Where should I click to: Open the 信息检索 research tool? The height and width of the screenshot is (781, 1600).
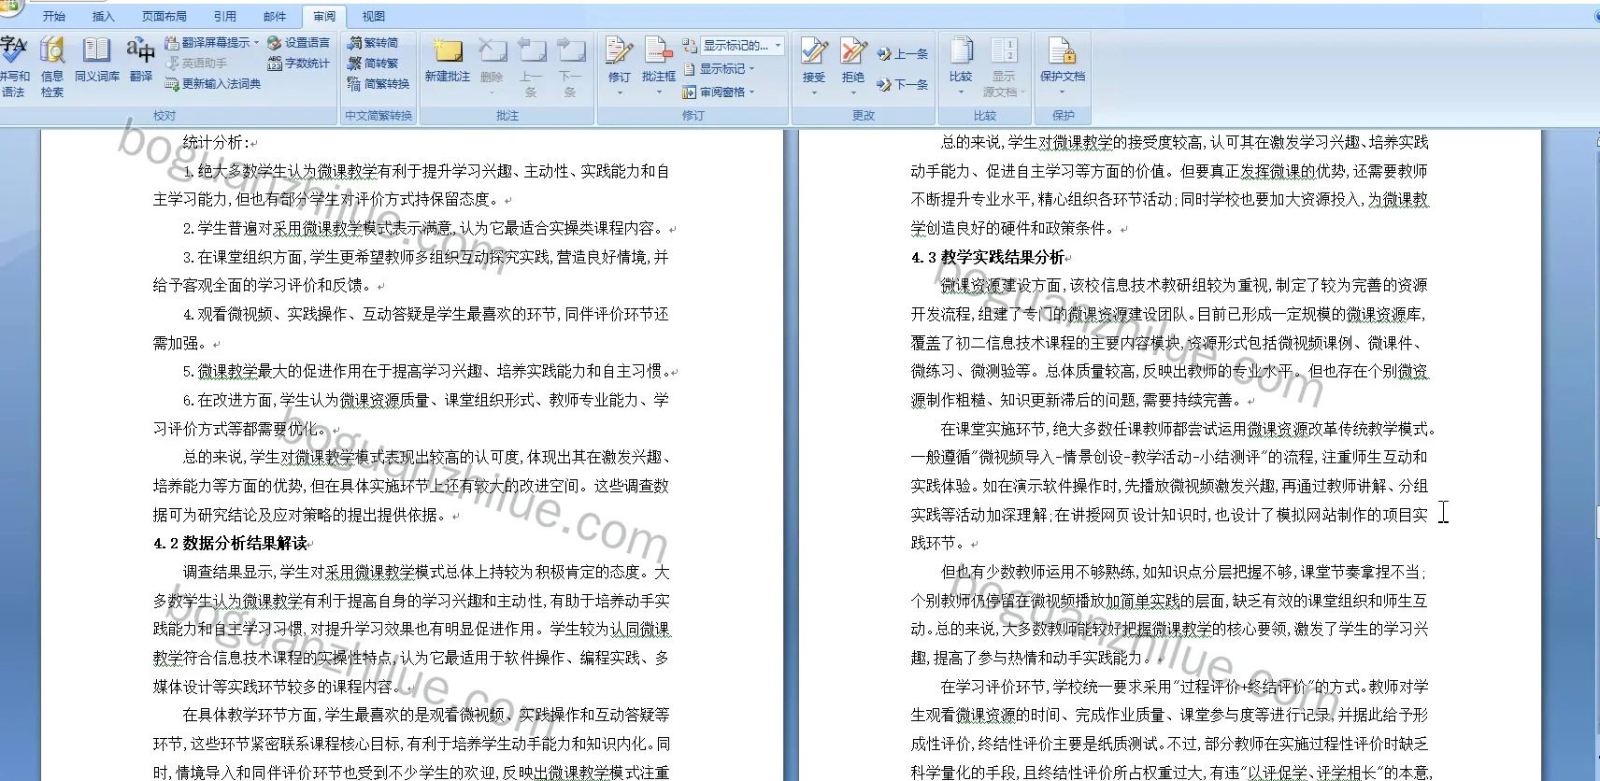[x=52, y=67]
